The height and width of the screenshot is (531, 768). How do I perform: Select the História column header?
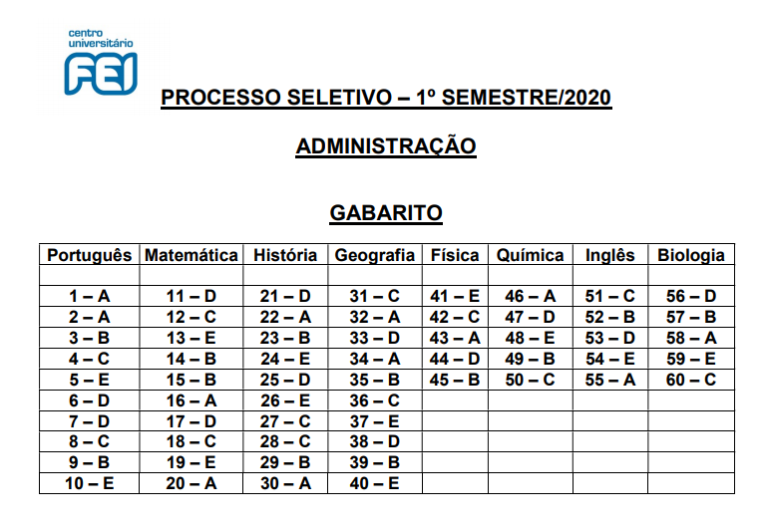click(x=285, y=254)
